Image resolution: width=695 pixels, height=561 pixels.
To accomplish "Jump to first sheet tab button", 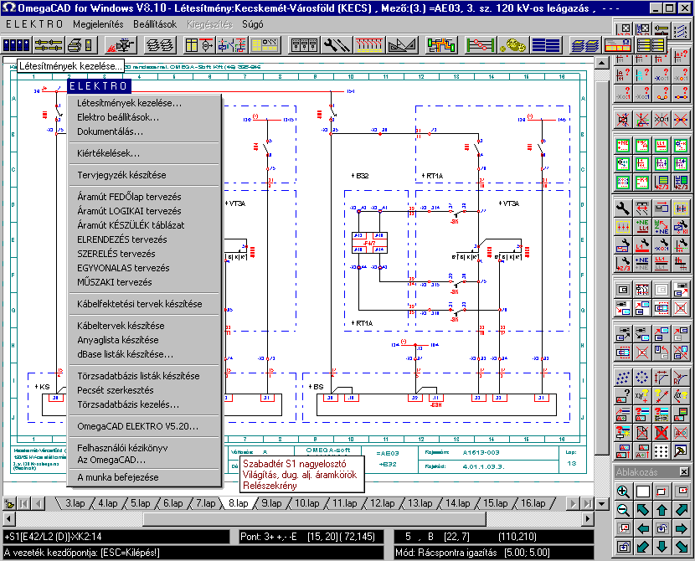I will click(24, 504).
